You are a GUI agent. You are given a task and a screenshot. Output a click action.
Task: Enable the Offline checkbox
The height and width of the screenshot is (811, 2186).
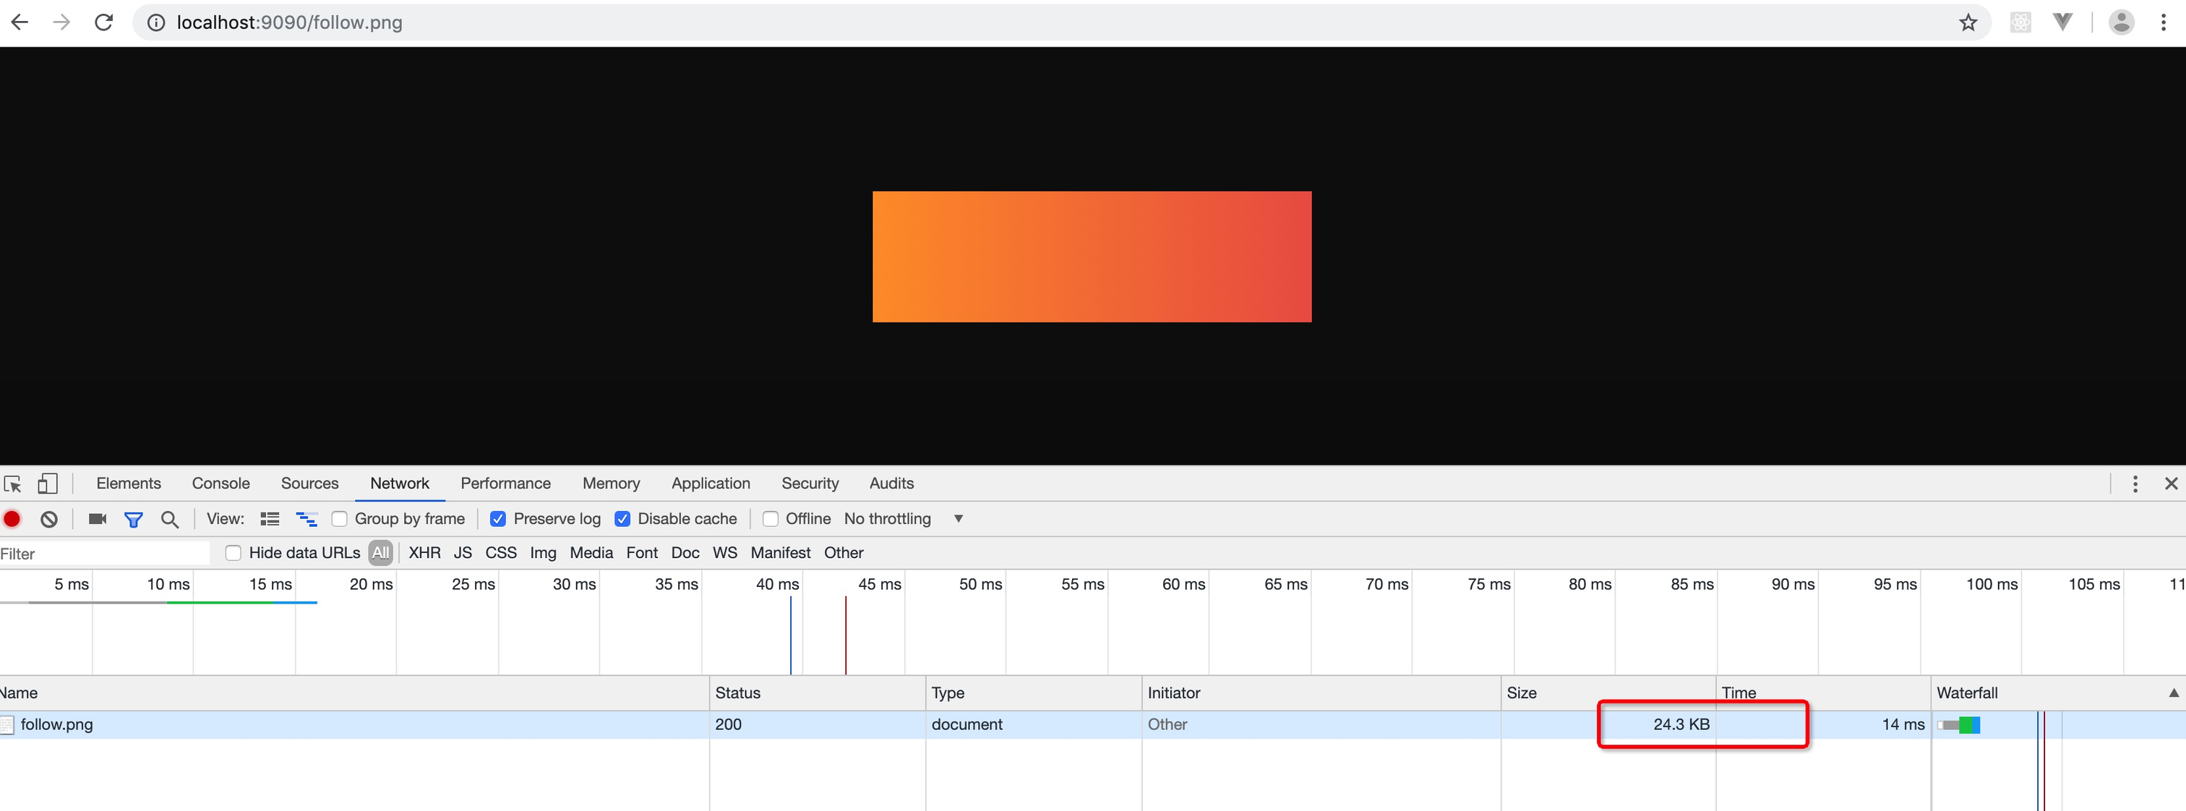pyautogui.click(x=771, y=518)
